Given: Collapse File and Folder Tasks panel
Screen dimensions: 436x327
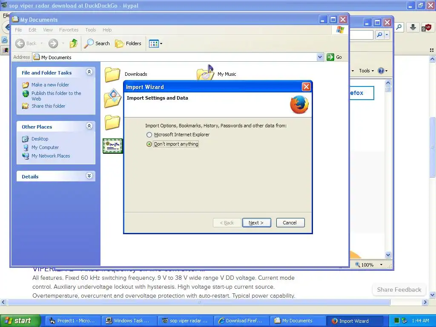Looking at the screenshot, I should [89, 72].
